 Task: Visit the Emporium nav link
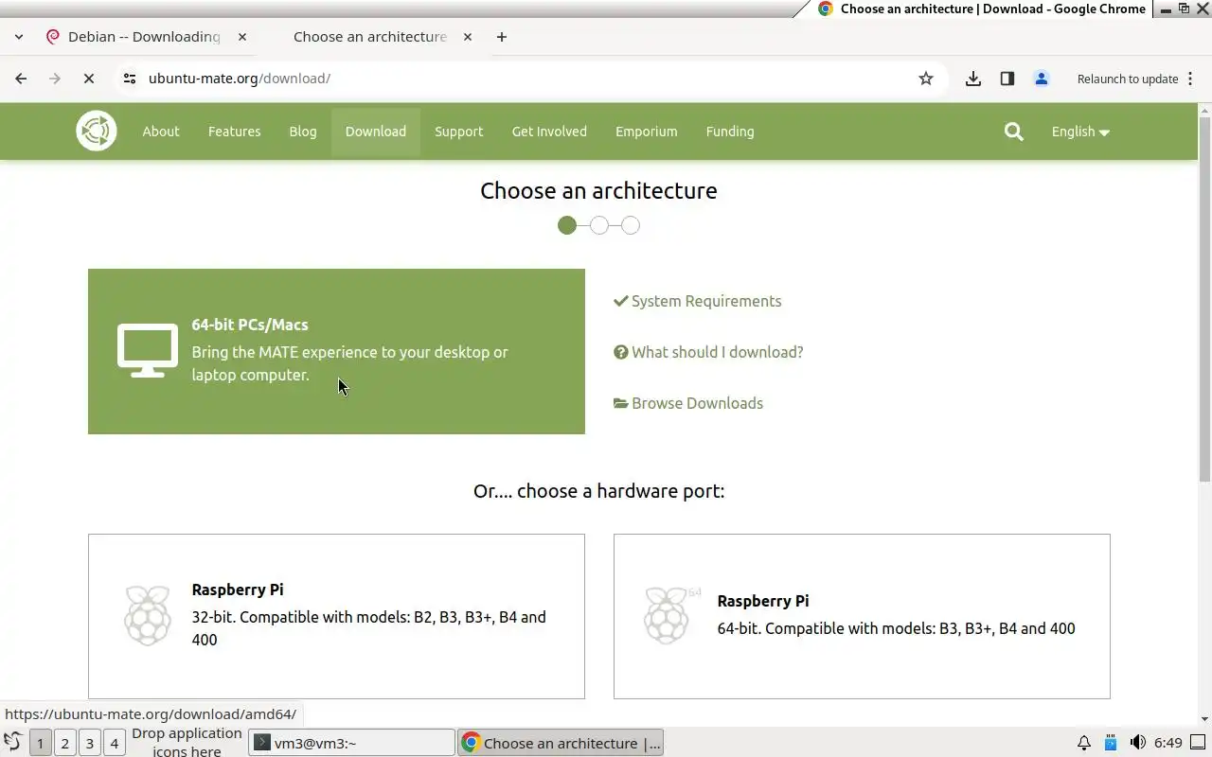point(647,132)
